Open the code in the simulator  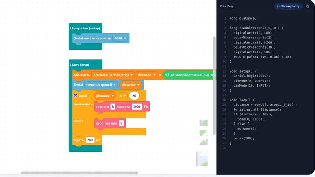[288, 7]
